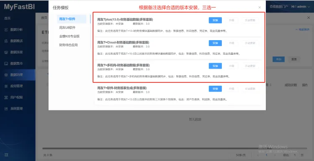Click 升级 for 用友Tplus(13.0) template
Image resolution: width=314 pixels, height=161 pixels.
click(232, 20)
